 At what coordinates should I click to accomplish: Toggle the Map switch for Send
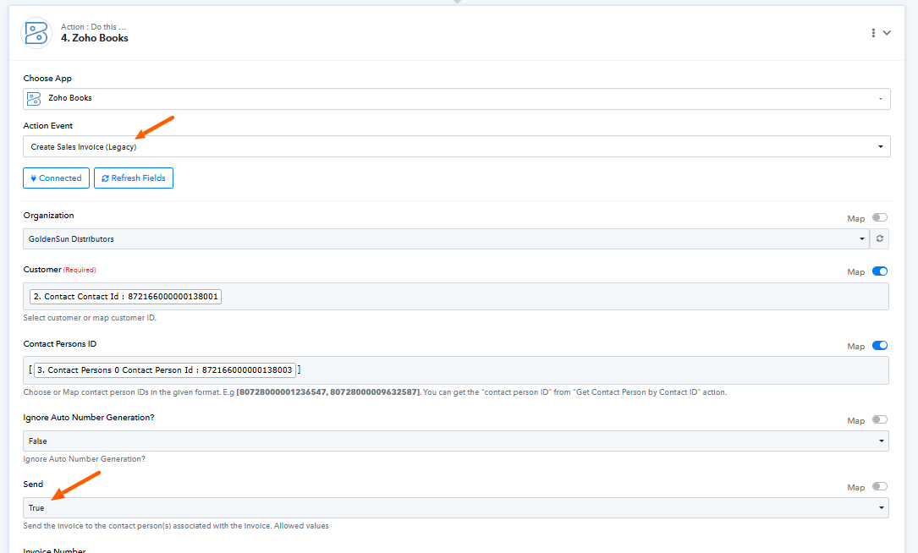pyautogui.click(x=880, y=486)
